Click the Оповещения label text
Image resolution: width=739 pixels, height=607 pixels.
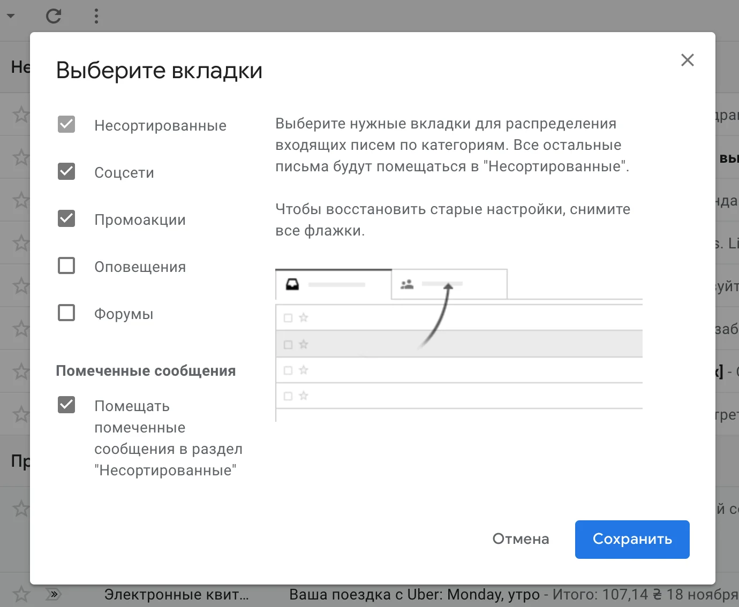(140, 267)
